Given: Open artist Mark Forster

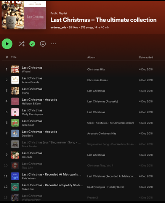Looking at the screenshot, I should [30, 146].
